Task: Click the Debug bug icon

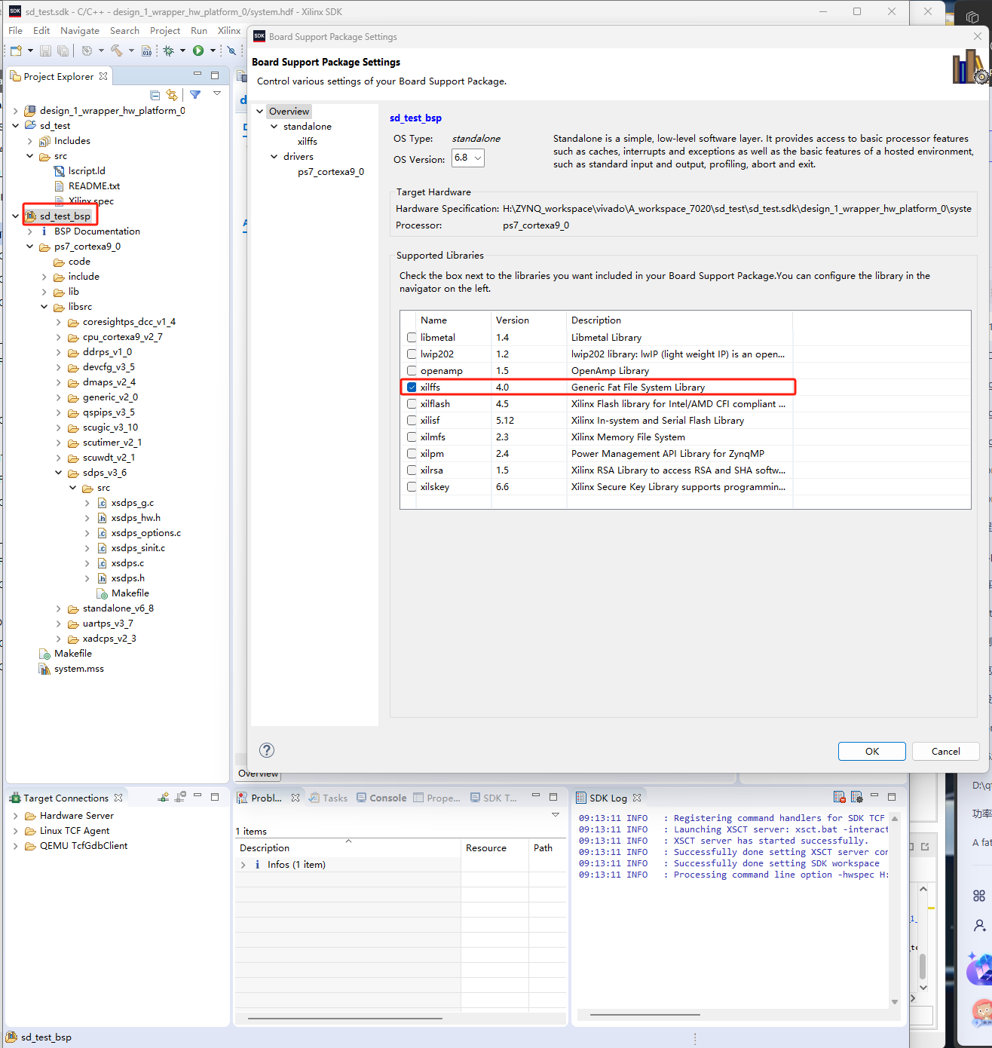Action: [x=169, y=51]
